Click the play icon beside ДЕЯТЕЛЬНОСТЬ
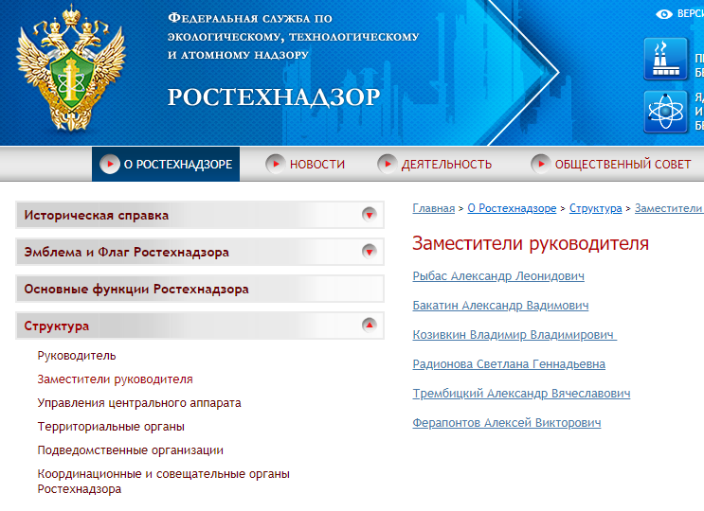This screenshot has height=511, width=704. click(387, 164)
